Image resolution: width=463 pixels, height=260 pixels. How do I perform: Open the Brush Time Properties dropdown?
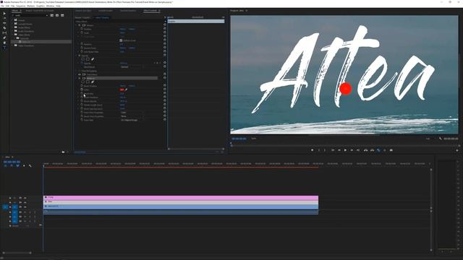(132, 116)
